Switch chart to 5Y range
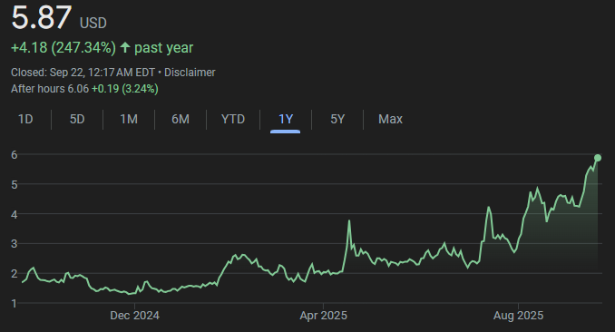Screen dimensions: 615x332 [337, 119]
